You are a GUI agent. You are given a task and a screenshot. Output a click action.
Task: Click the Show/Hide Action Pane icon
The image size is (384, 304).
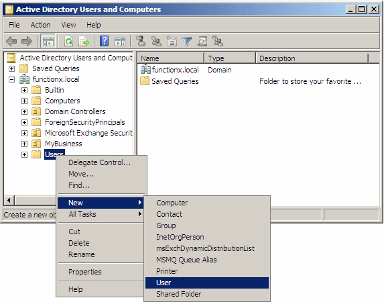tap(120, 41)
